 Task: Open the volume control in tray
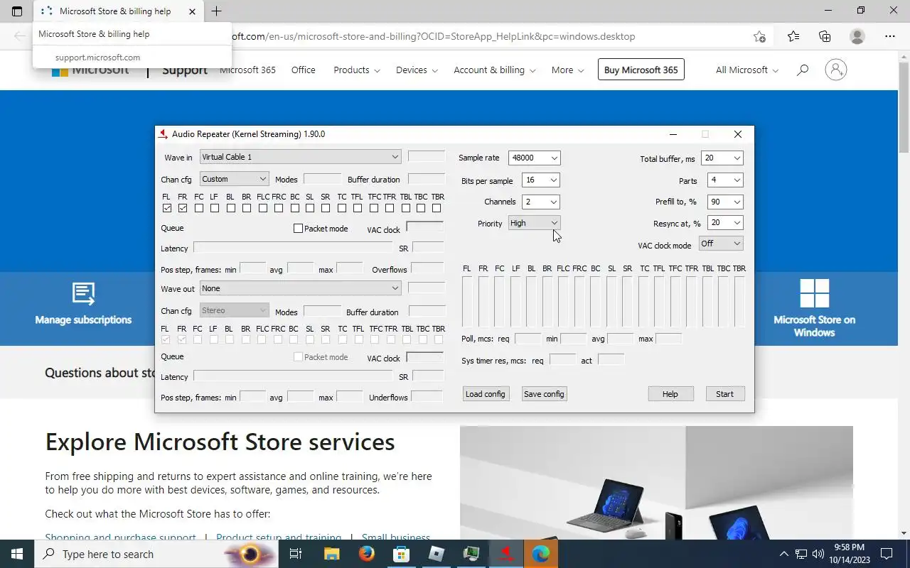[818, 554]
